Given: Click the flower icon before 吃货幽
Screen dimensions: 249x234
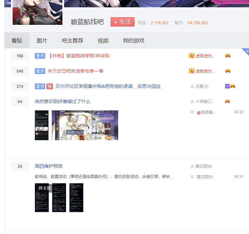Looking at the screenshot, I should click(x=199, y=113).
